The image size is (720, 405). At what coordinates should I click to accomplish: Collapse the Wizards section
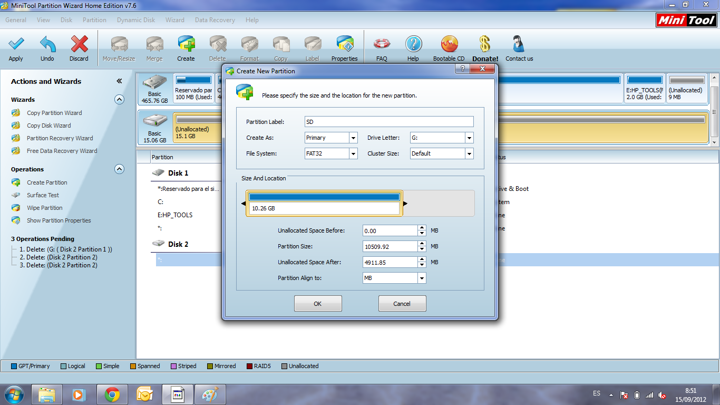[120, 99]
